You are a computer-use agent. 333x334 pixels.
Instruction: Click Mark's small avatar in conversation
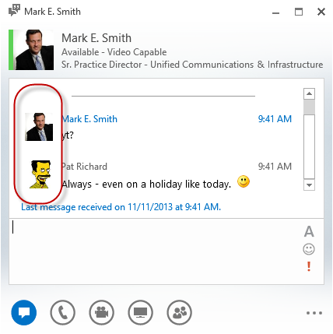pos(39,127)
